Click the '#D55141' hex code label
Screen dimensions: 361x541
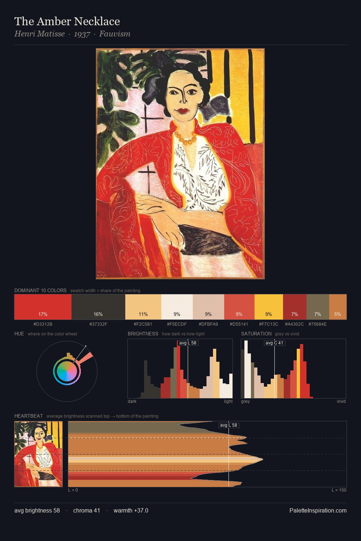(x=239, y=324)
